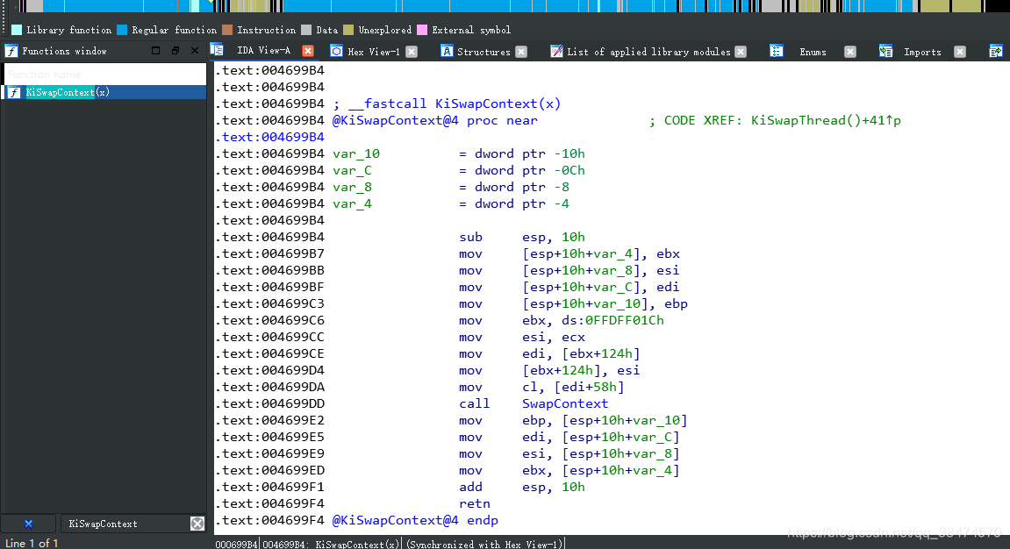The width and height of the screenshot is (1010, 549).
Task: Click the retn instruction
Action: coord(475,503)
